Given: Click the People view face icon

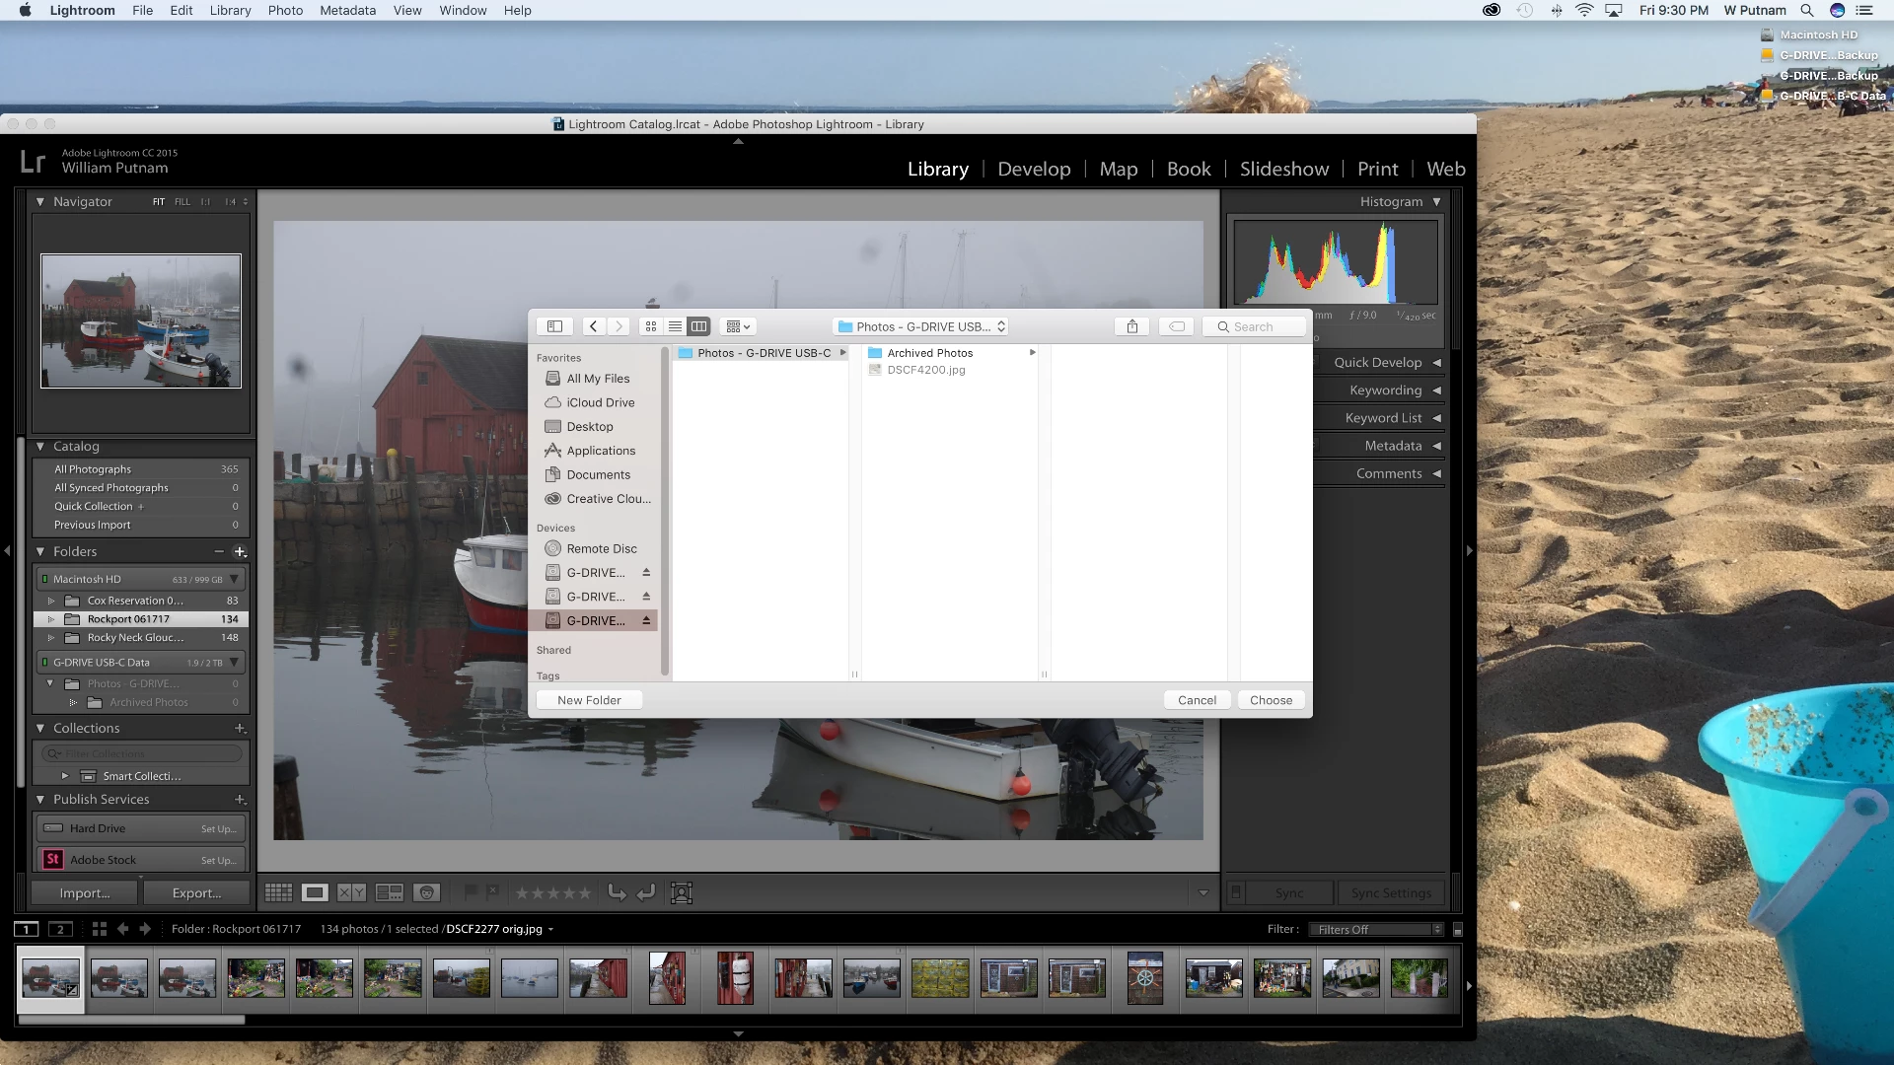Looking at the screenshot, I should tap(426, 892).
